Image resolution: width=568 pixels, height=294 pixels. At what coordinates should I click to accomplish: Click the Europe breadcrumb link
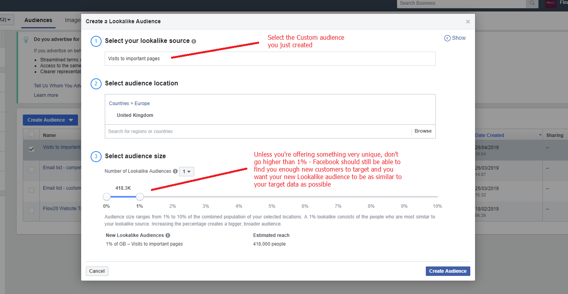(x=142, y=104)
